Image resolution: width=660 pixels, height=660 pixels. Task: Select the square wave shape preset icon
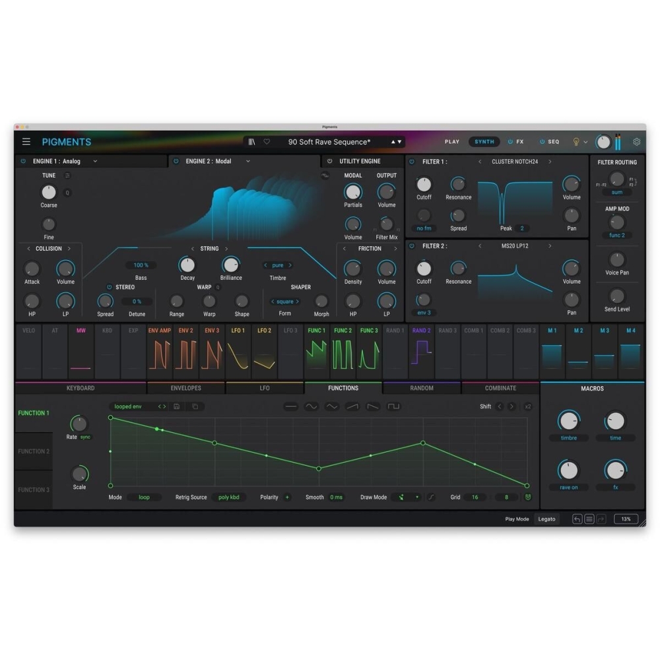(393, 407)
